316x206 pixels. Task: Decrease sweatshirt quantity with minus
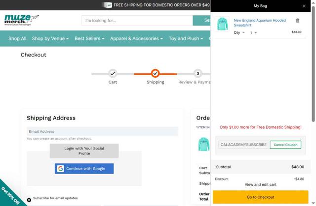click(243, 33)
